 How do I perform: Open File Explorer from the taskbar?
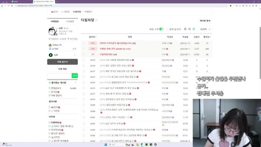point(137,145)
